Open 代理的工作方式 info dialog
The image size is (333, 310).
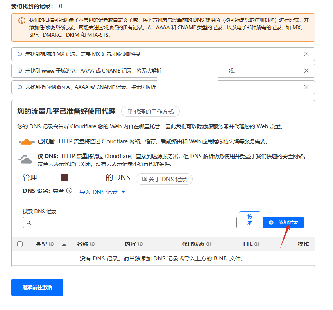point(150,111)
